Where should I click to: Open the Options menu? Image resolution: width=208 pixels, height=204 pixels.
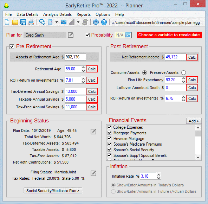(103, 14)
